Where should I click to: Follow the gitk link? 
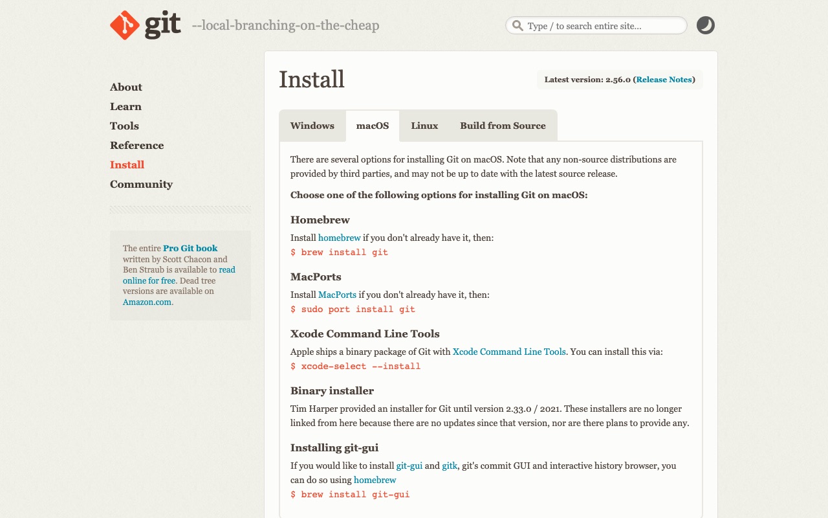tap(450, 466)
